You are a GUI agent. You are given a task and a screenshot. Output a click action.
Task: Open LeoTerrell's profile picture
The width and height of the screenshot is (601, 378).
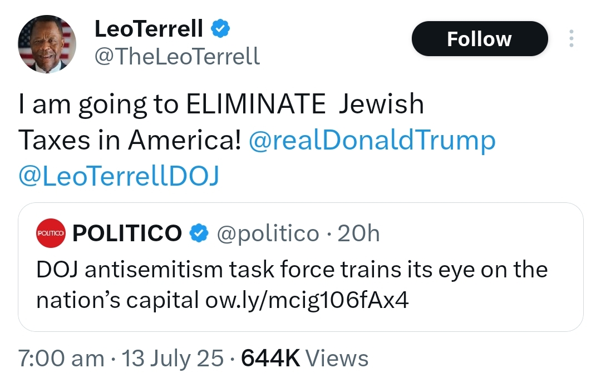click(47, 44)
